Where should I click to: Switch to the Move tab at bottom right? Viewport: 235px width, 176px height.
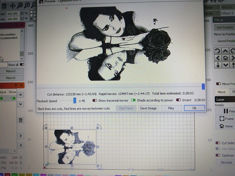click(x=222, y=92)
